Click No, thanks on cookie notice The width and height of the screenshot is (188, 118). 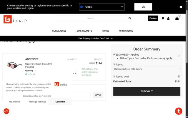coord(14,102)
